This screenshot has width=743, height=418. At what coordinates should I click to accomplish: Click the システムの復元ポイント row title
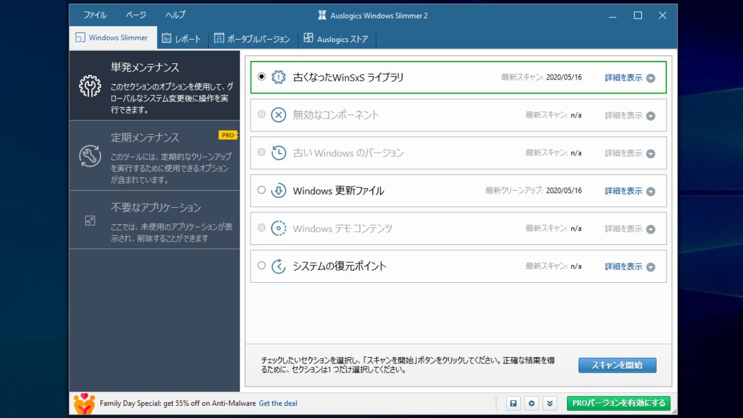[x=340, y=266]
